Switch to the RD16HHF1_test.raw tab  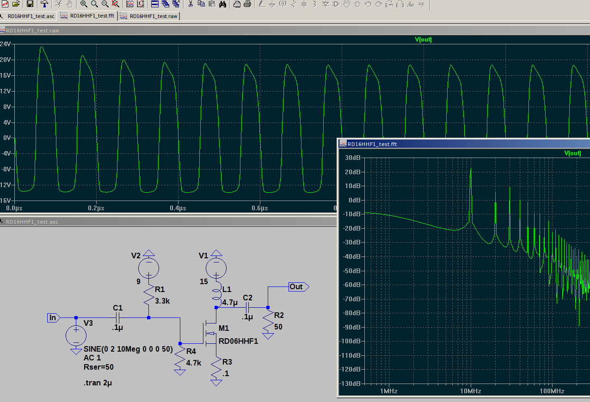point(149,16)
